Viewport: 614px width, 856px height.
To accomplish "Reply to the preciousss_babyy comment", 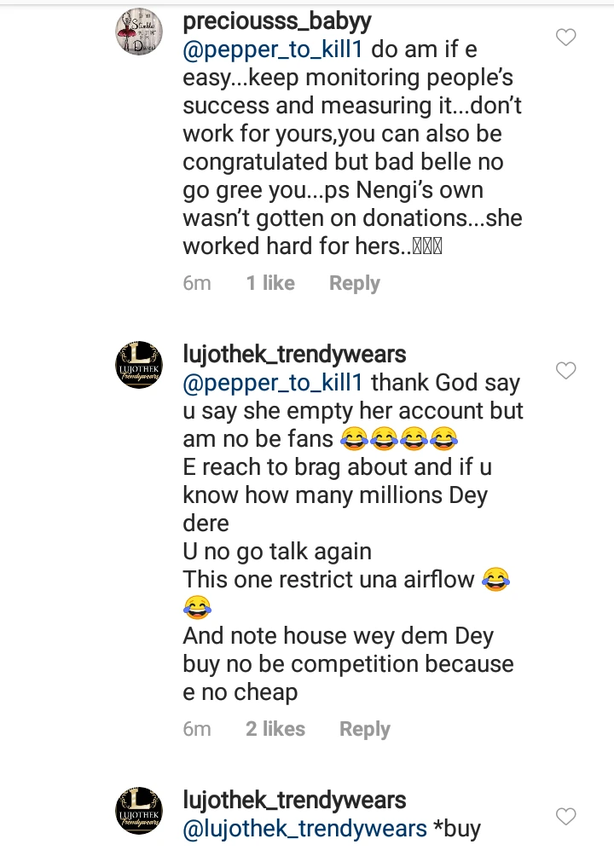I will tap(354, 283).
